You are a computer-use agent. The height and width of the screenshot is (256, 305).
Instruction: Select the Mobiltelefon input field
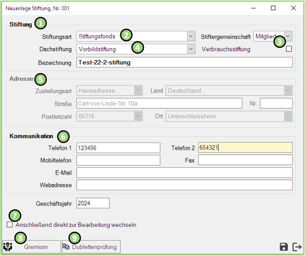(x=118, y=160)
